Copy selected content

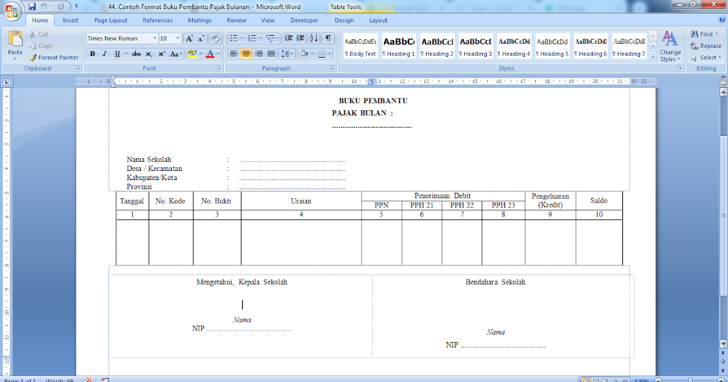click(x=40, y=46)
